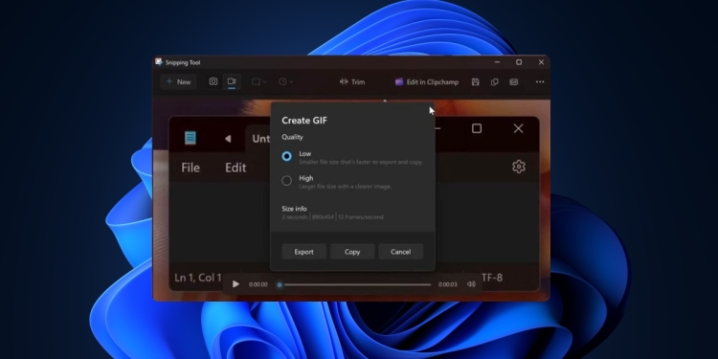This screenshot has width=718, height=359.
Task: Click the Export button
Action: point(304,252)
